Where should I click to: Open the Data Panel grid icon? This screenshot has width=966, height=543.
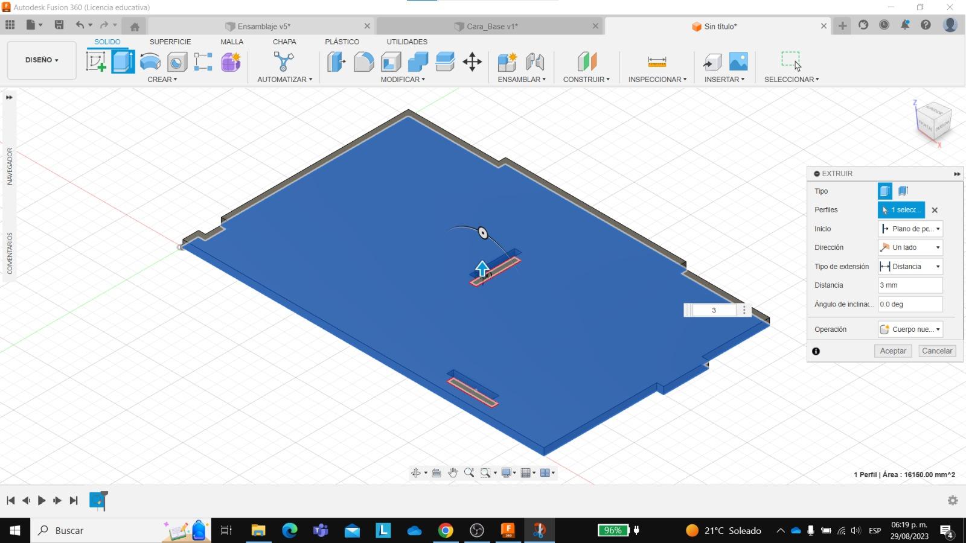(x=10, y=25)
